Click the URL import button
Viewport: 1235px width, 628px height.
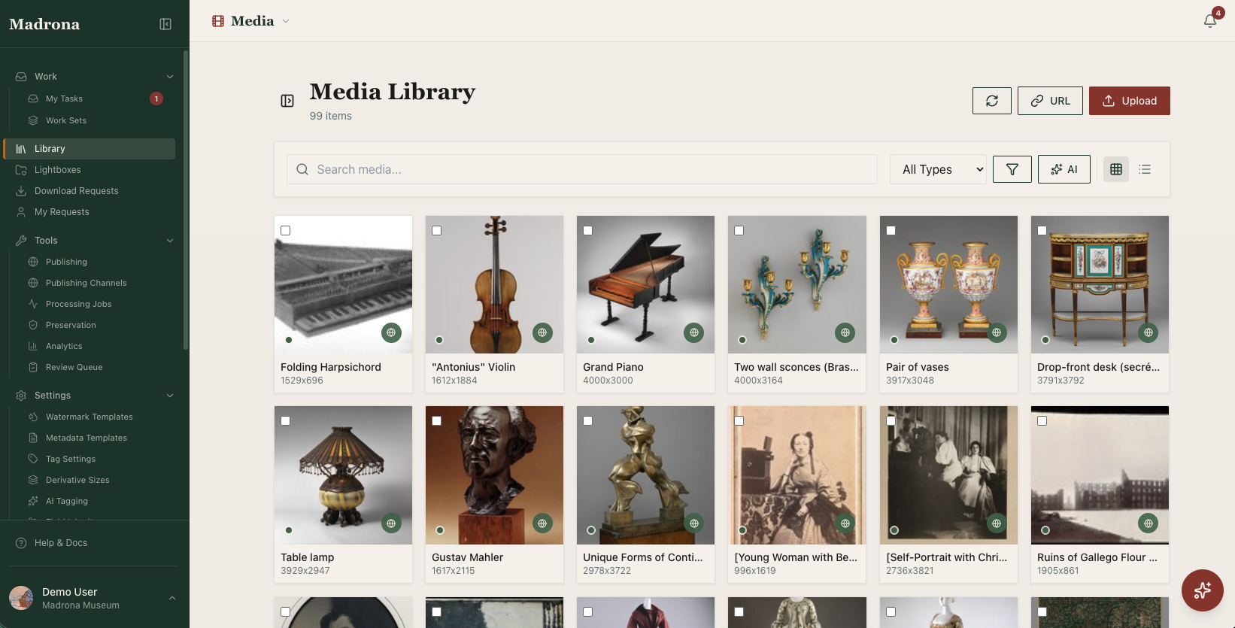pos(1050,101)
